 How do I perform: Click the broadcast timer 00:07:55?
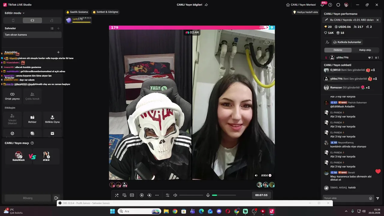coord(261,195)
